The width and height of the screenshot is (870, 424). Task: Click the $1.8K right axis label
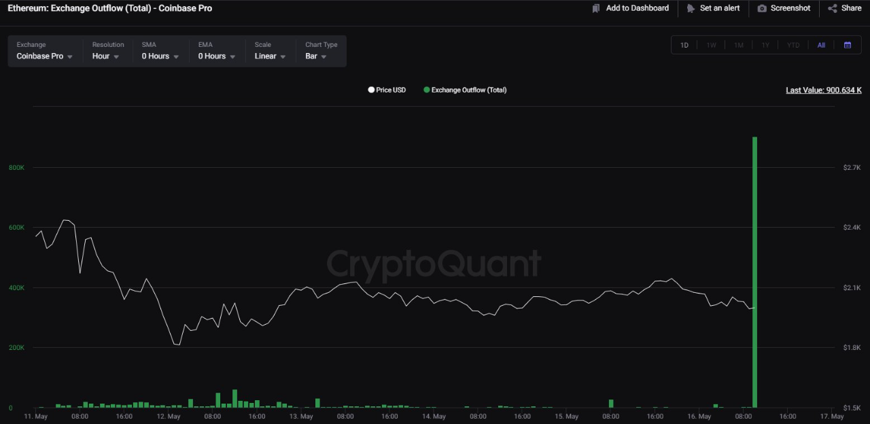(852, 347)
